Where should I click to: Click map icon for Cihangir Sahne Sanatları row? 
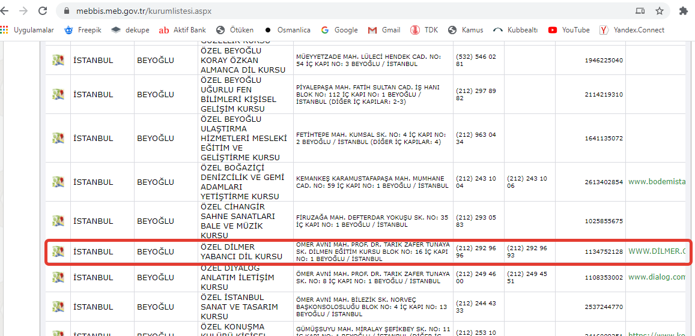click(x=58, y=220)
